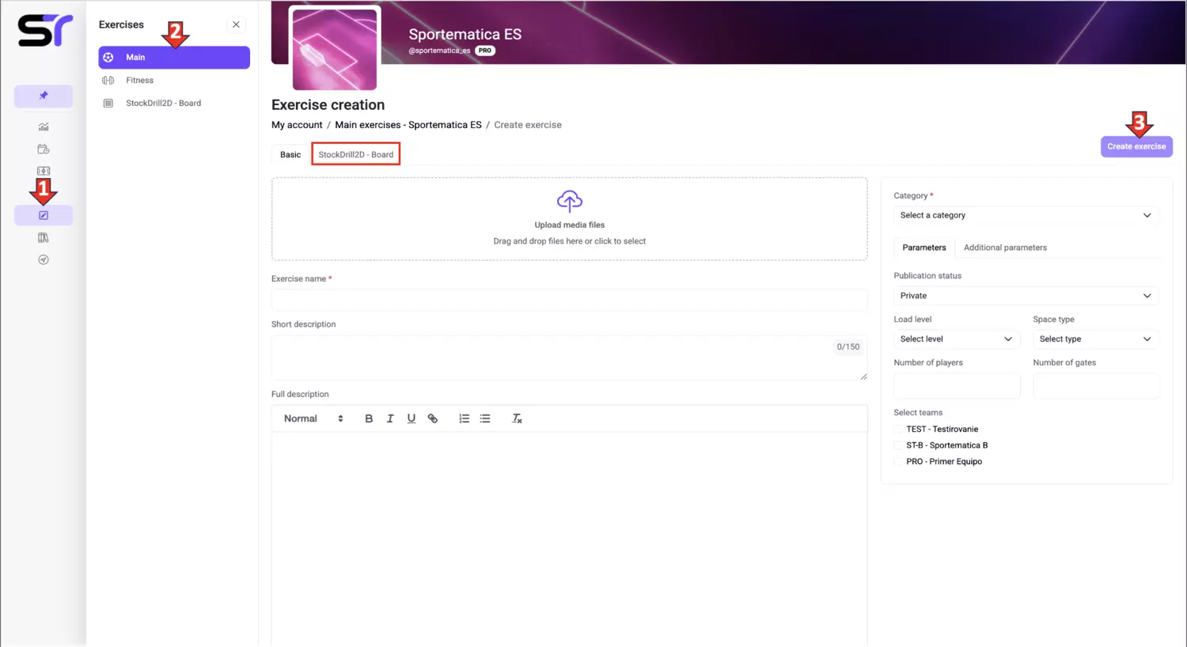Toggle underline formatting
This screenshot has width=1187, height=647.
(411, 418)
